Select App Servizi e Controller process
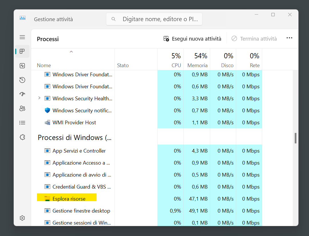309x236 pixels. pos(79,151)
